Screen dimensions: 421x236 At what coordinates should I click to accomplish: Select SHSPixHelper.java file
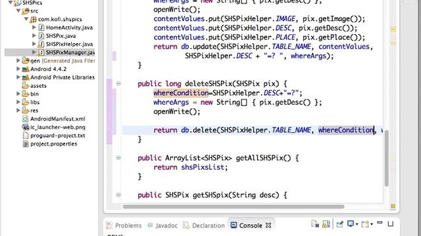point(69,44)
